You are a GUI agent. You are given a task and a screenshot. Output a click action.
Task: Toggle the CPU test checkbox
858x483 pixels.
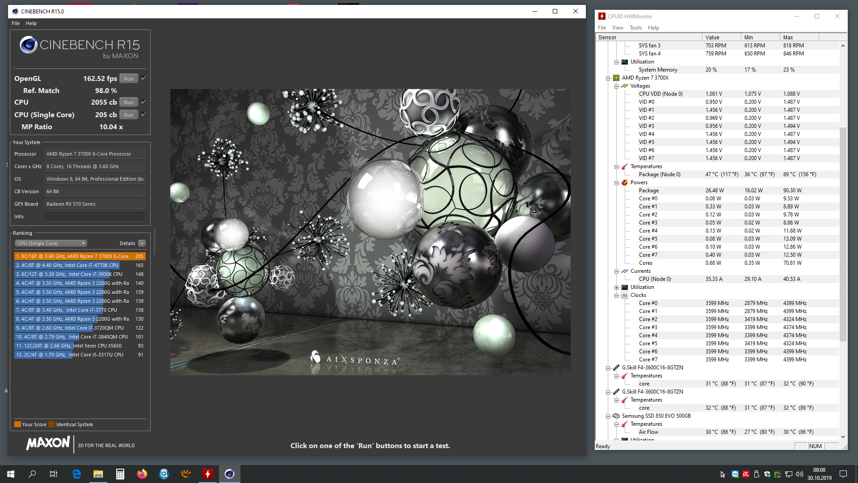(x=144, y=102)
